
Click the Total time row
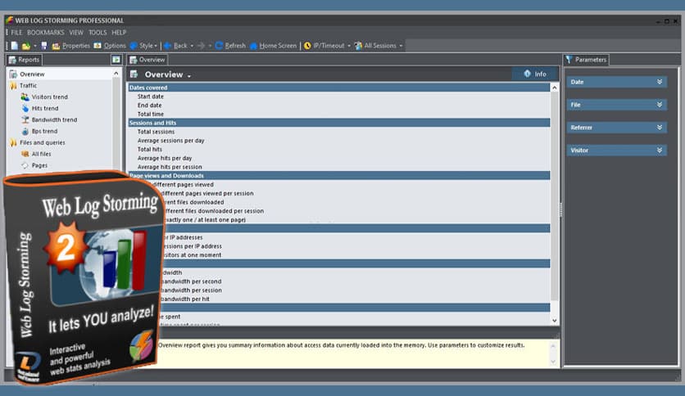[338, 114]
